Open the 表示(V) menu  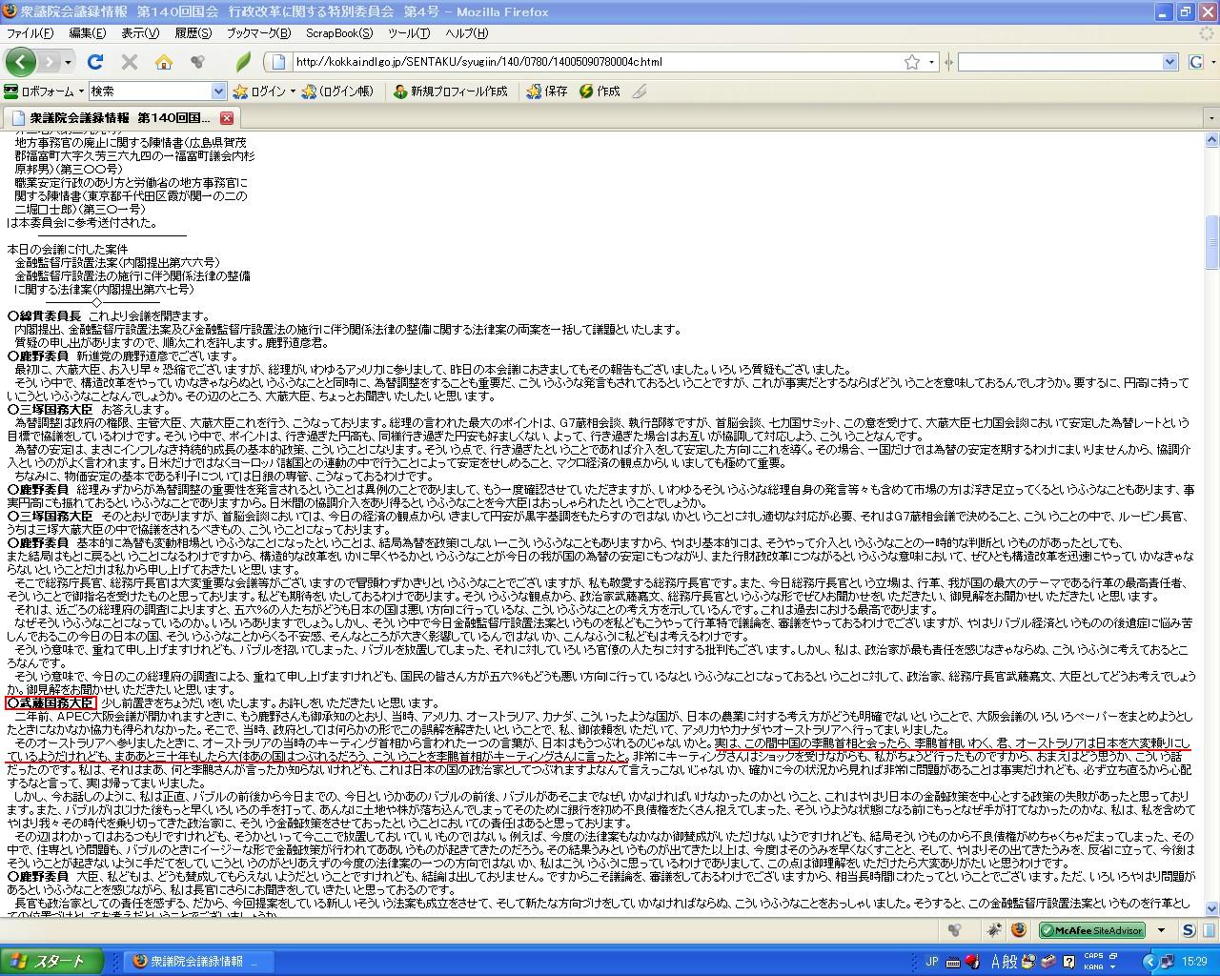click(x=140, y=33)
